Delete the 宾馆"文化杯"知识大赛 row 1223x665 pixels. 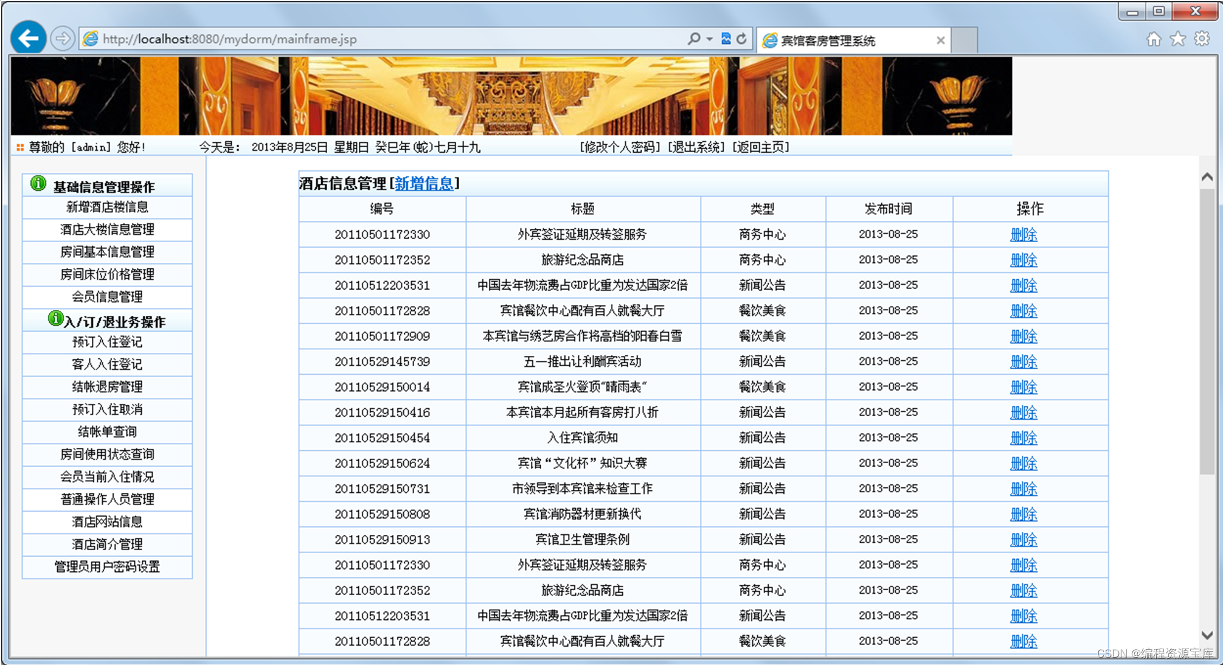tap(1024, 464)
